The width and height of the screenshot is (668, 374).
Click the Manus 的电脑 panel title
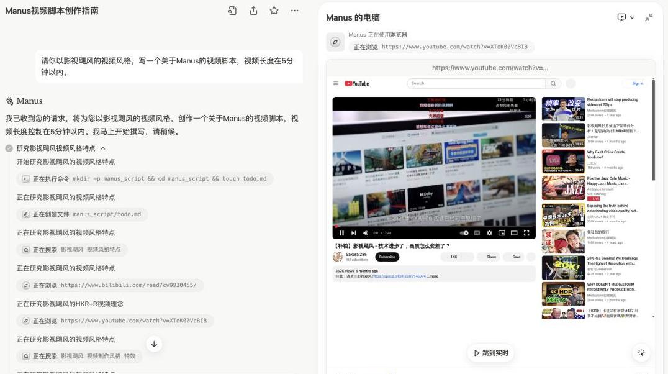pyautogui.click(x=353, y=17)
